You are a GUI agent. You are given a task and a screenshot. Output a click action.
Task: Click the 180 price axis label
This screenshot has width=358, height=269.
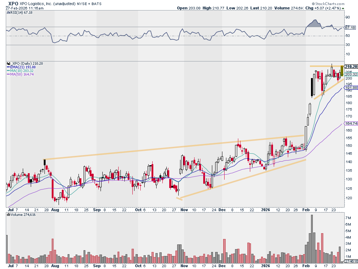tap(349, 103)
